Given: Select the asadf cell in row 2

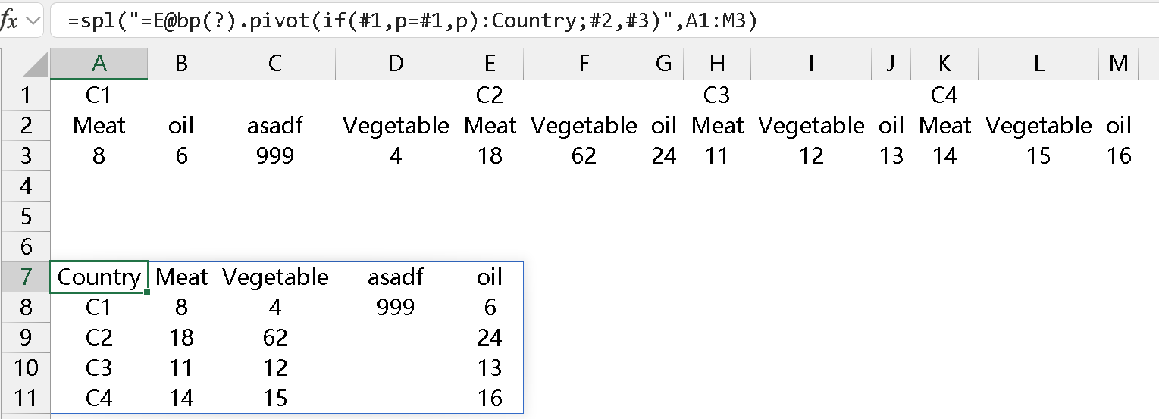Looking at the screenshot, I should click(x=274, y=126).
